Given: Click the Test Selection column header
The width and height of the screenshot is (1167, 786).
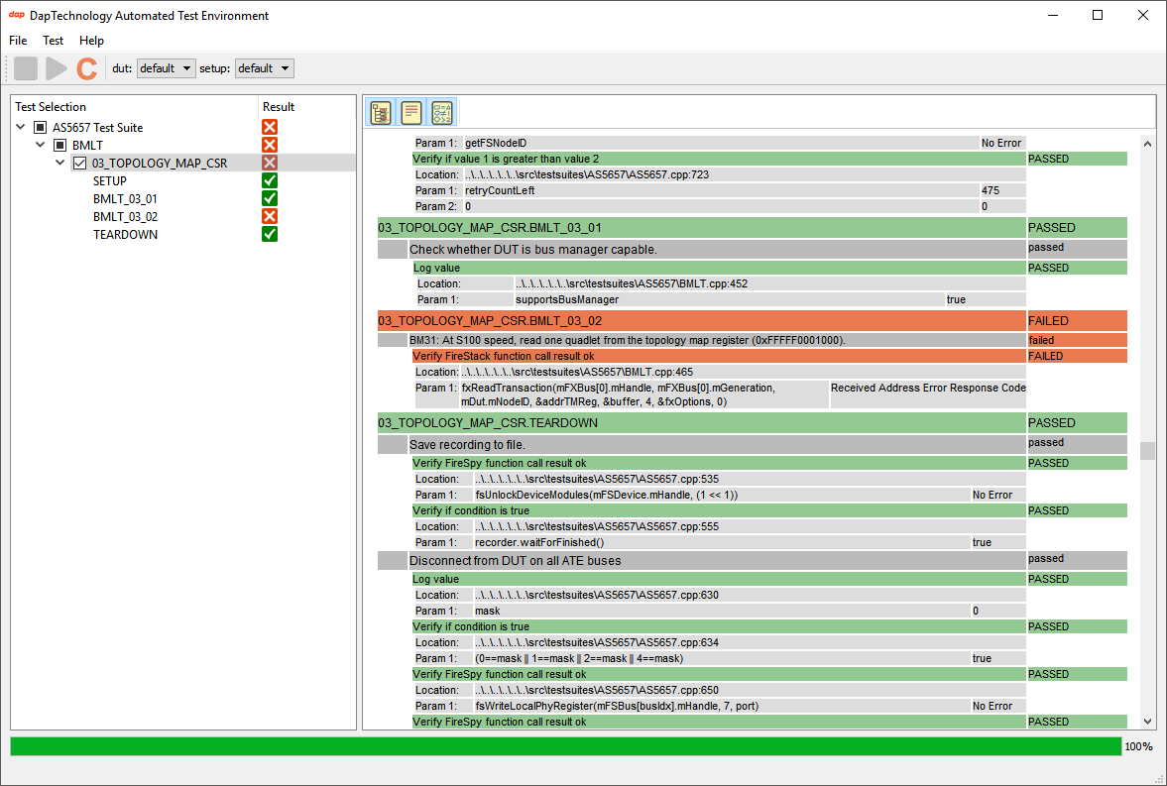Looking at the screenshot, I should (x=135, y=106).
